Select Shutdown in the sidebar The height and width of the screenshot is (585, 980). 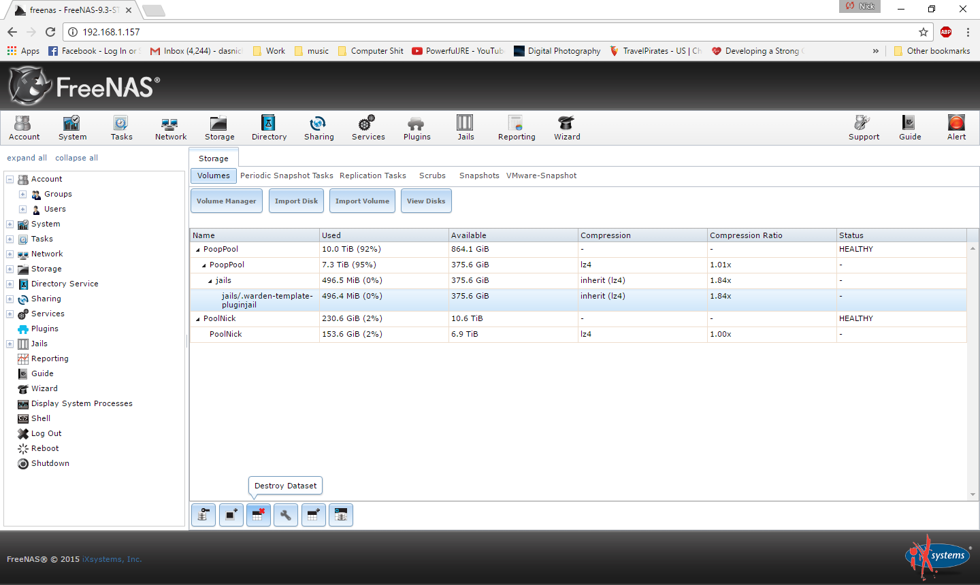pyautogui.click(x=50, y=463)
